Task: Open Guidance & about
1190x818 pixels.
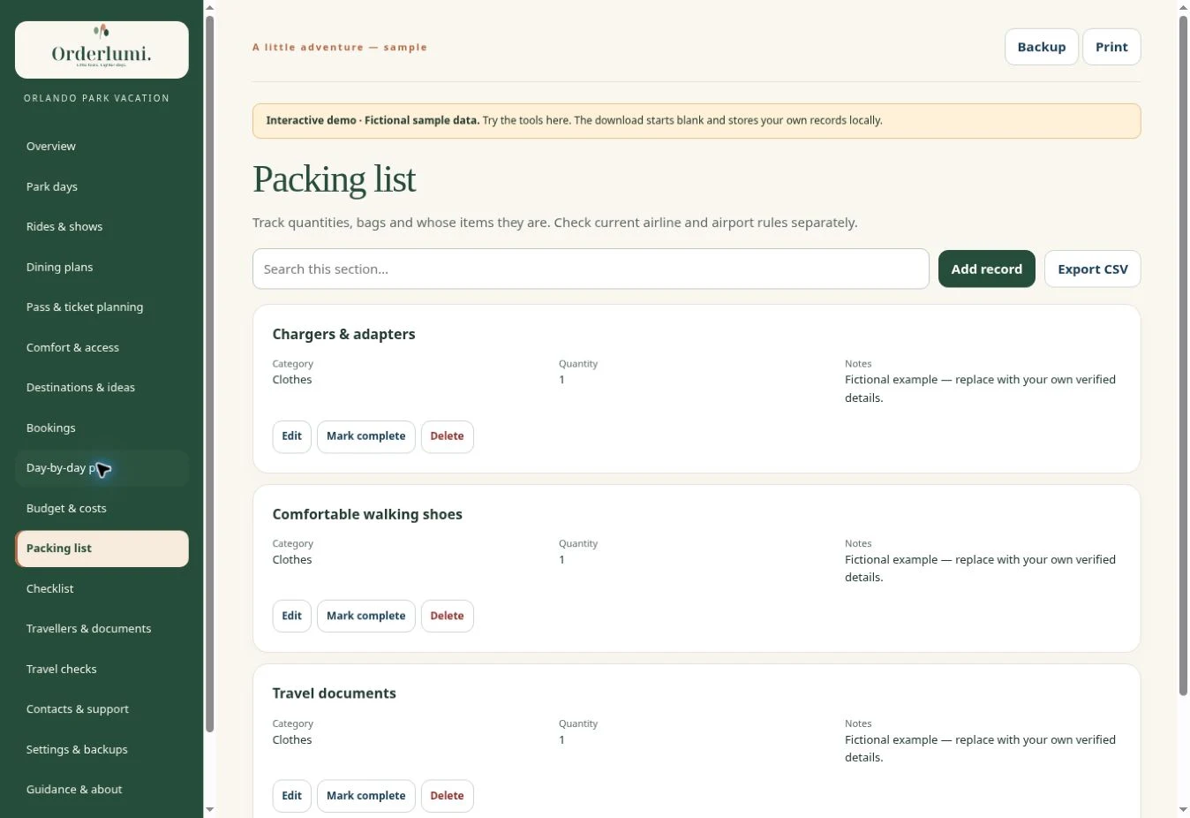Action: point(102,790)
